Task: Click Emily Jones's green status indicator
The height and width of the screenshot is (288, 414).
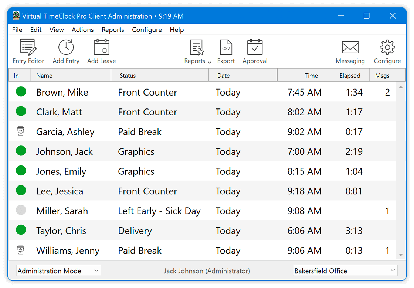Action: pos(21,171)
